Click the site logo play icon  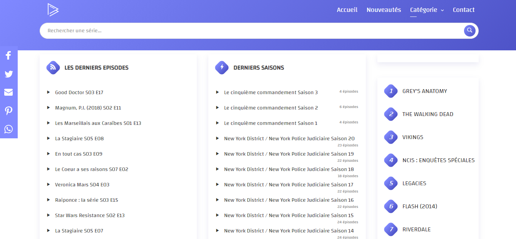pyautogui.click(x=53, y=10)
